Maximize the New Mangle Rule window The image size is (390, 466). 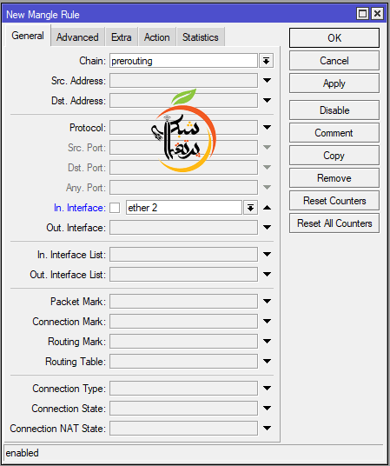[x=362, y=14]
